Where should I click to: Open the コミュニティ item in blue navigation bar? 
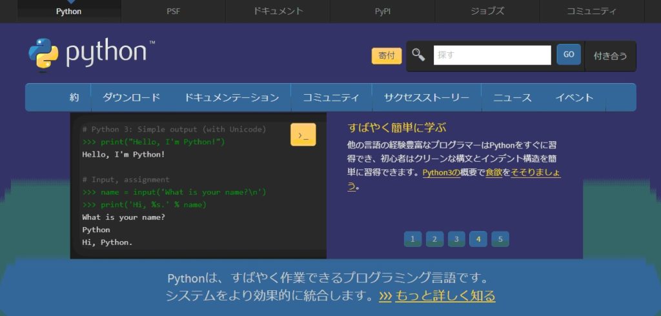click(x=331, y=98)
